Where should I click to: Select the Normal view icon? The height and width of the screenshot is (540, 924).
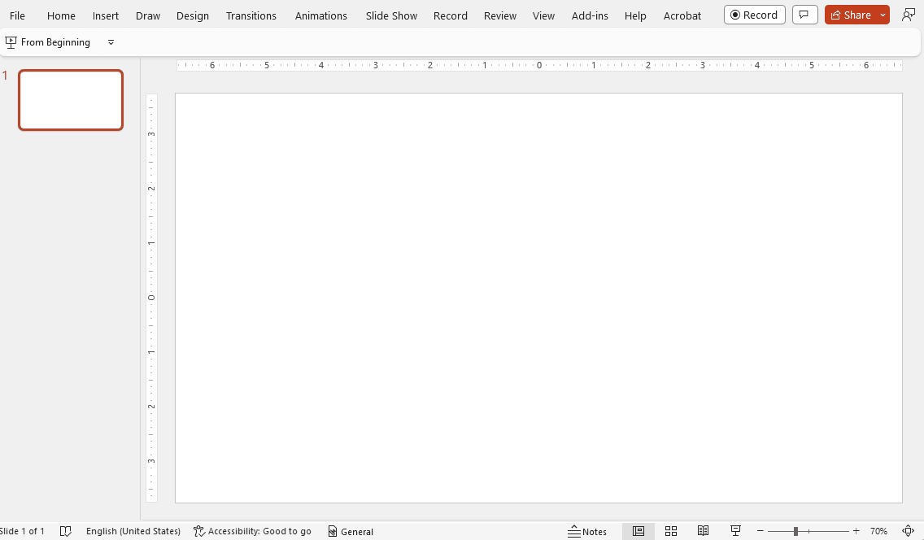coord(639,531)
